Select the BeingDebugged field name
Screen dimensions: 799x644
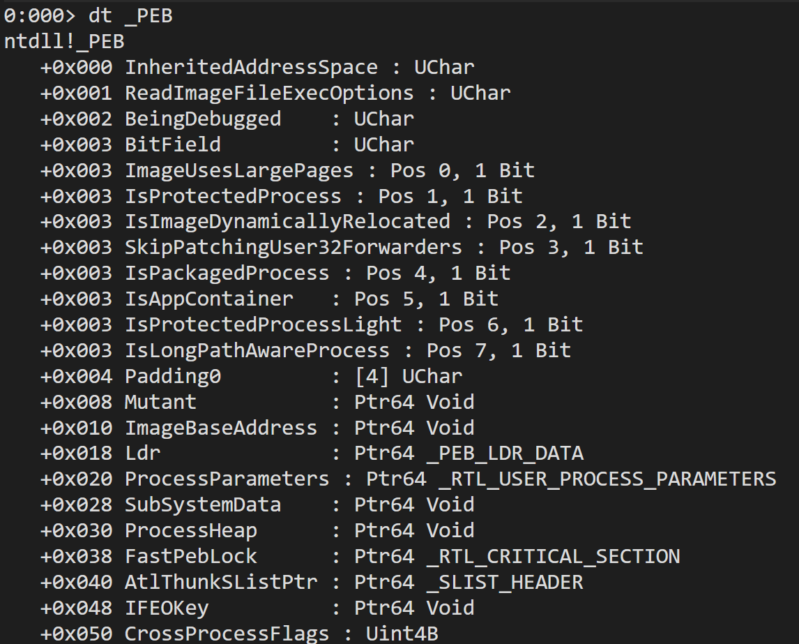(x=203, y=119)
